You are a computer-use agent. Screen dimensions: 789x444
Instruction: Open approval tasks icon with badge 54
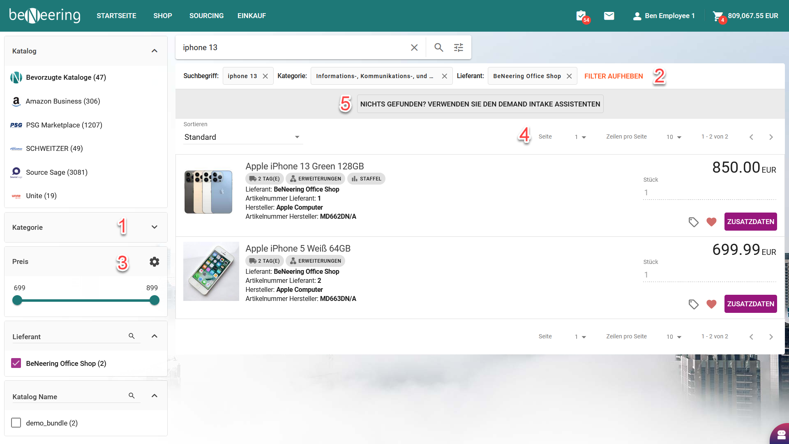[x=581, y=16]
